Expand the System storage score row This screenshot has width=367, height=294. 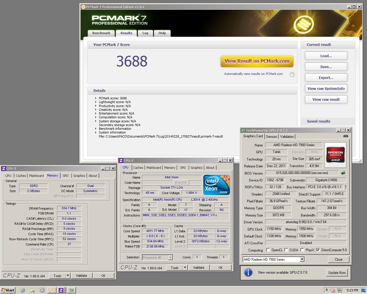96,121
